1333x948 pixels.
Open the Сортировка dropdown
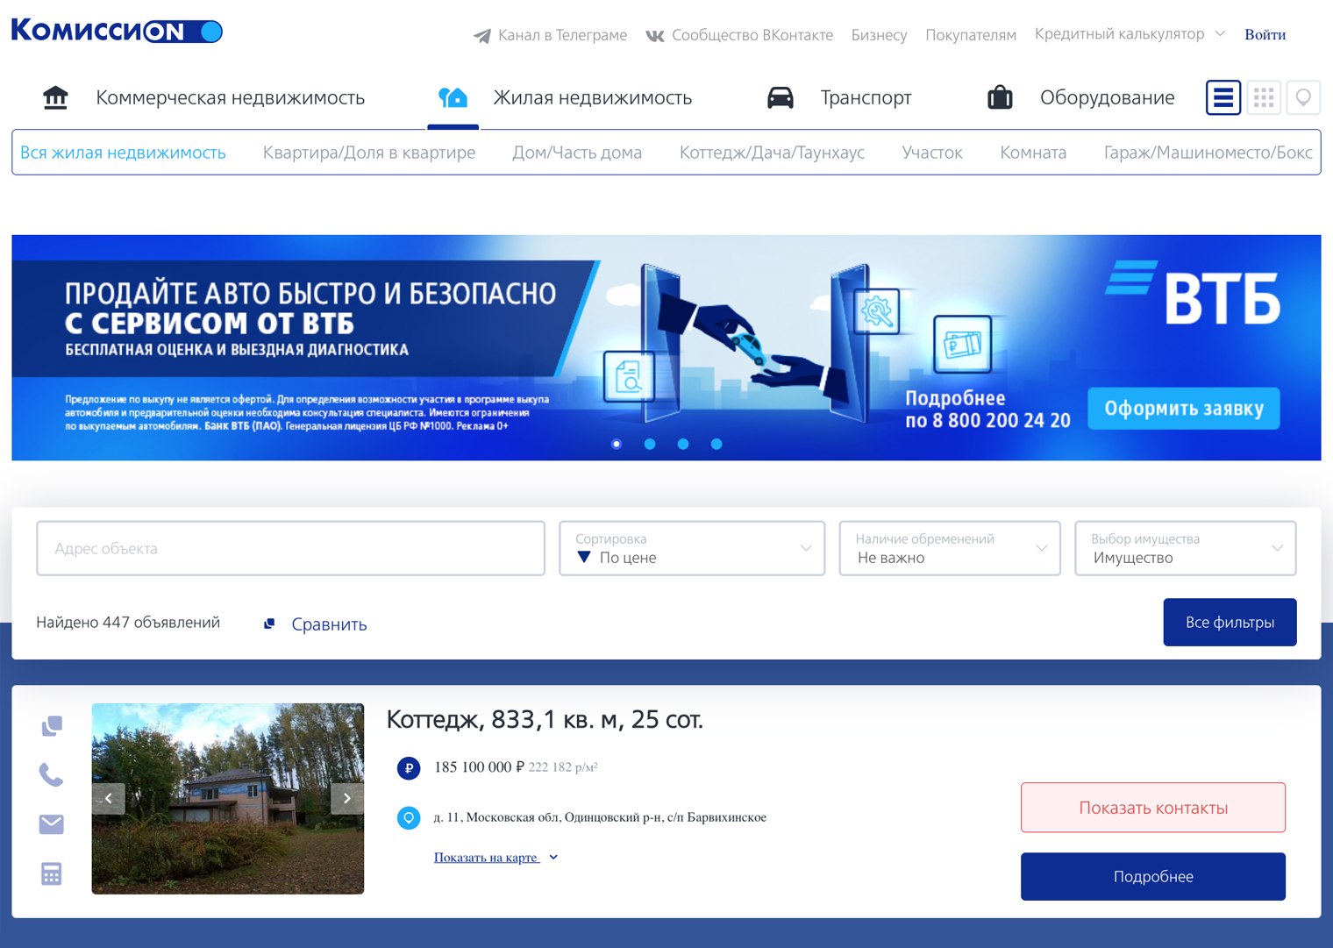[692, 548]
